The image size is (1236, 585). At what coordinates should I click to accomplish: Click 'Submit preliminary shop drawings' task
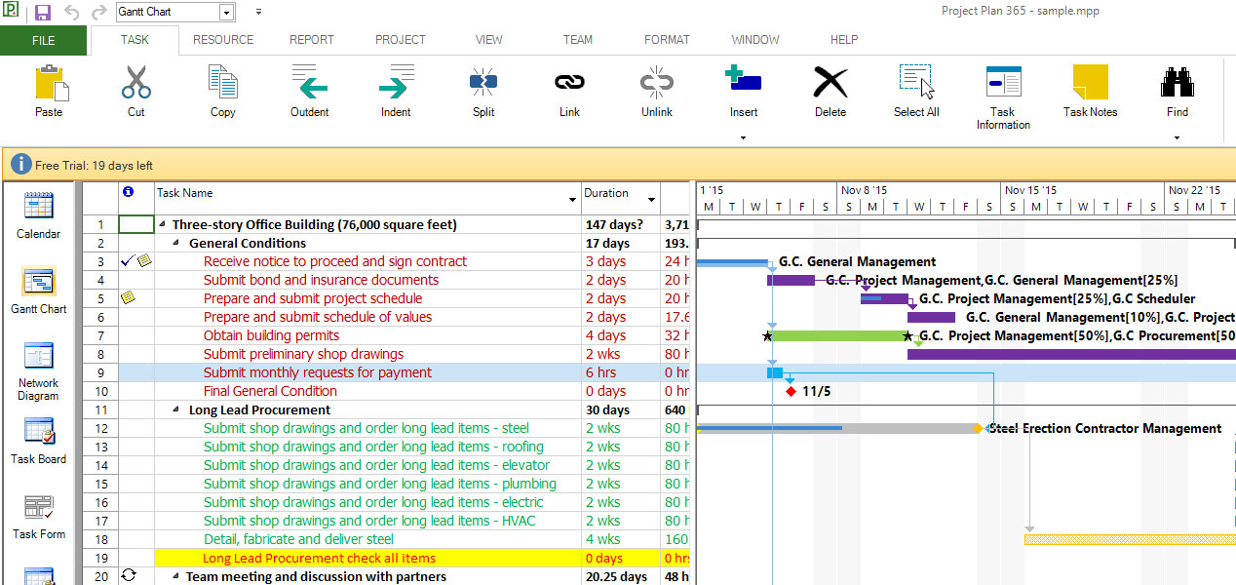coord(303,354)
